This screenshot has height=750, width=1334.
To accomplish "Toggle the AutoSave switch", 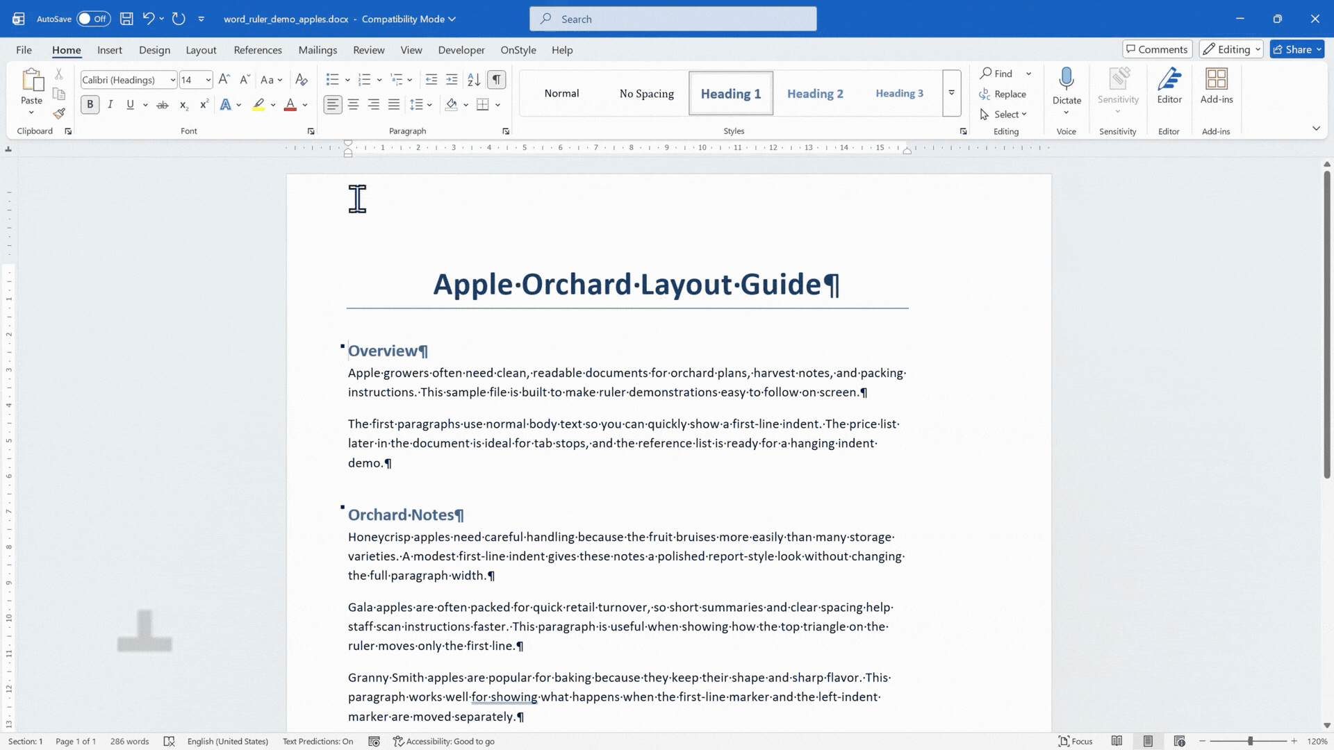I will click(x=93, y=19).
